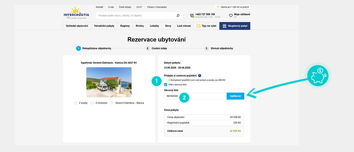Screen dimensions: 354x152
Task: Open the Slevy menu item
Action: (x=168, y=26)
